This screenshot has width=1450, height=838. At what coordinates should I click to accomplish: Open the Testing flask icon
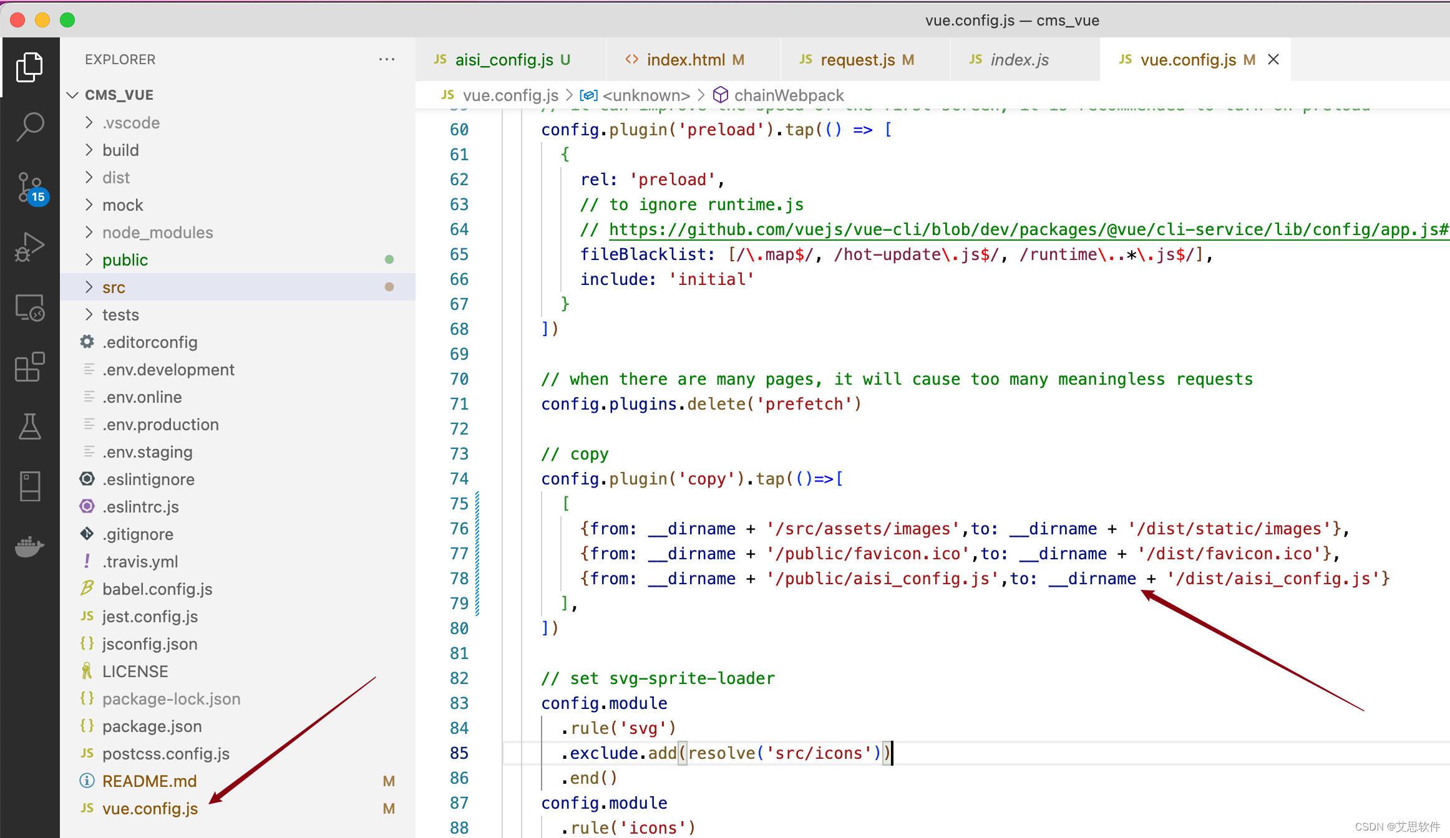29,426
